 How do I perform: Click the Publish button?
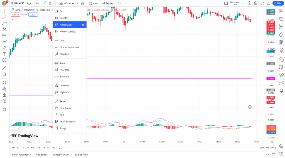click(x=278, y=3)
